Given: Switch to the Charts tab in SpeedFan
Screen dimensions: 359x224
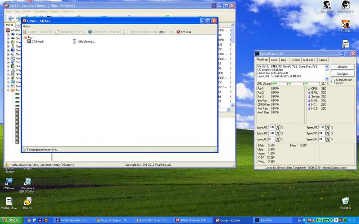Looking at the screenshot, I should pyautogui.click(x=323, y=60).
